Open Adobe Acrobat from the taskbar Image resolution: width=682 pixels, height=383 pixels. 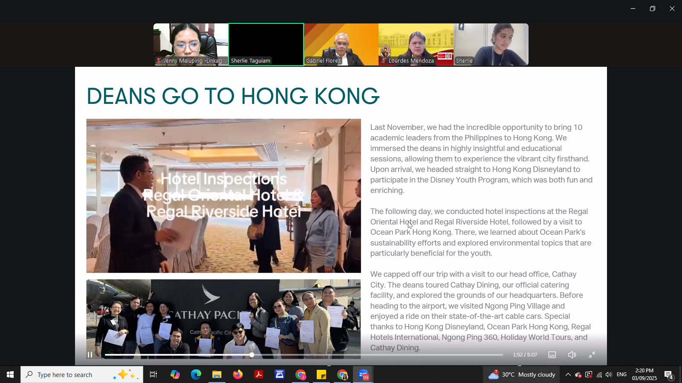259,374
